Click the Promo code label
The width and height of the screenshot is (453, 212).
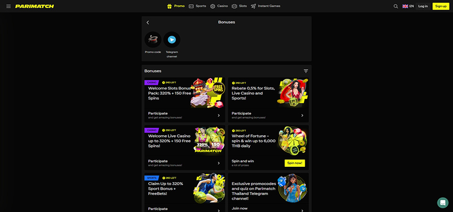153,52
